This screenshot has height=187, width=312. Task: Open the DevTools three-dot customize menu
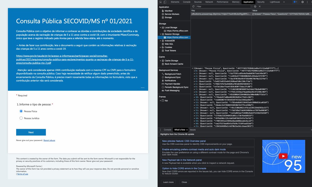[307, 2]
